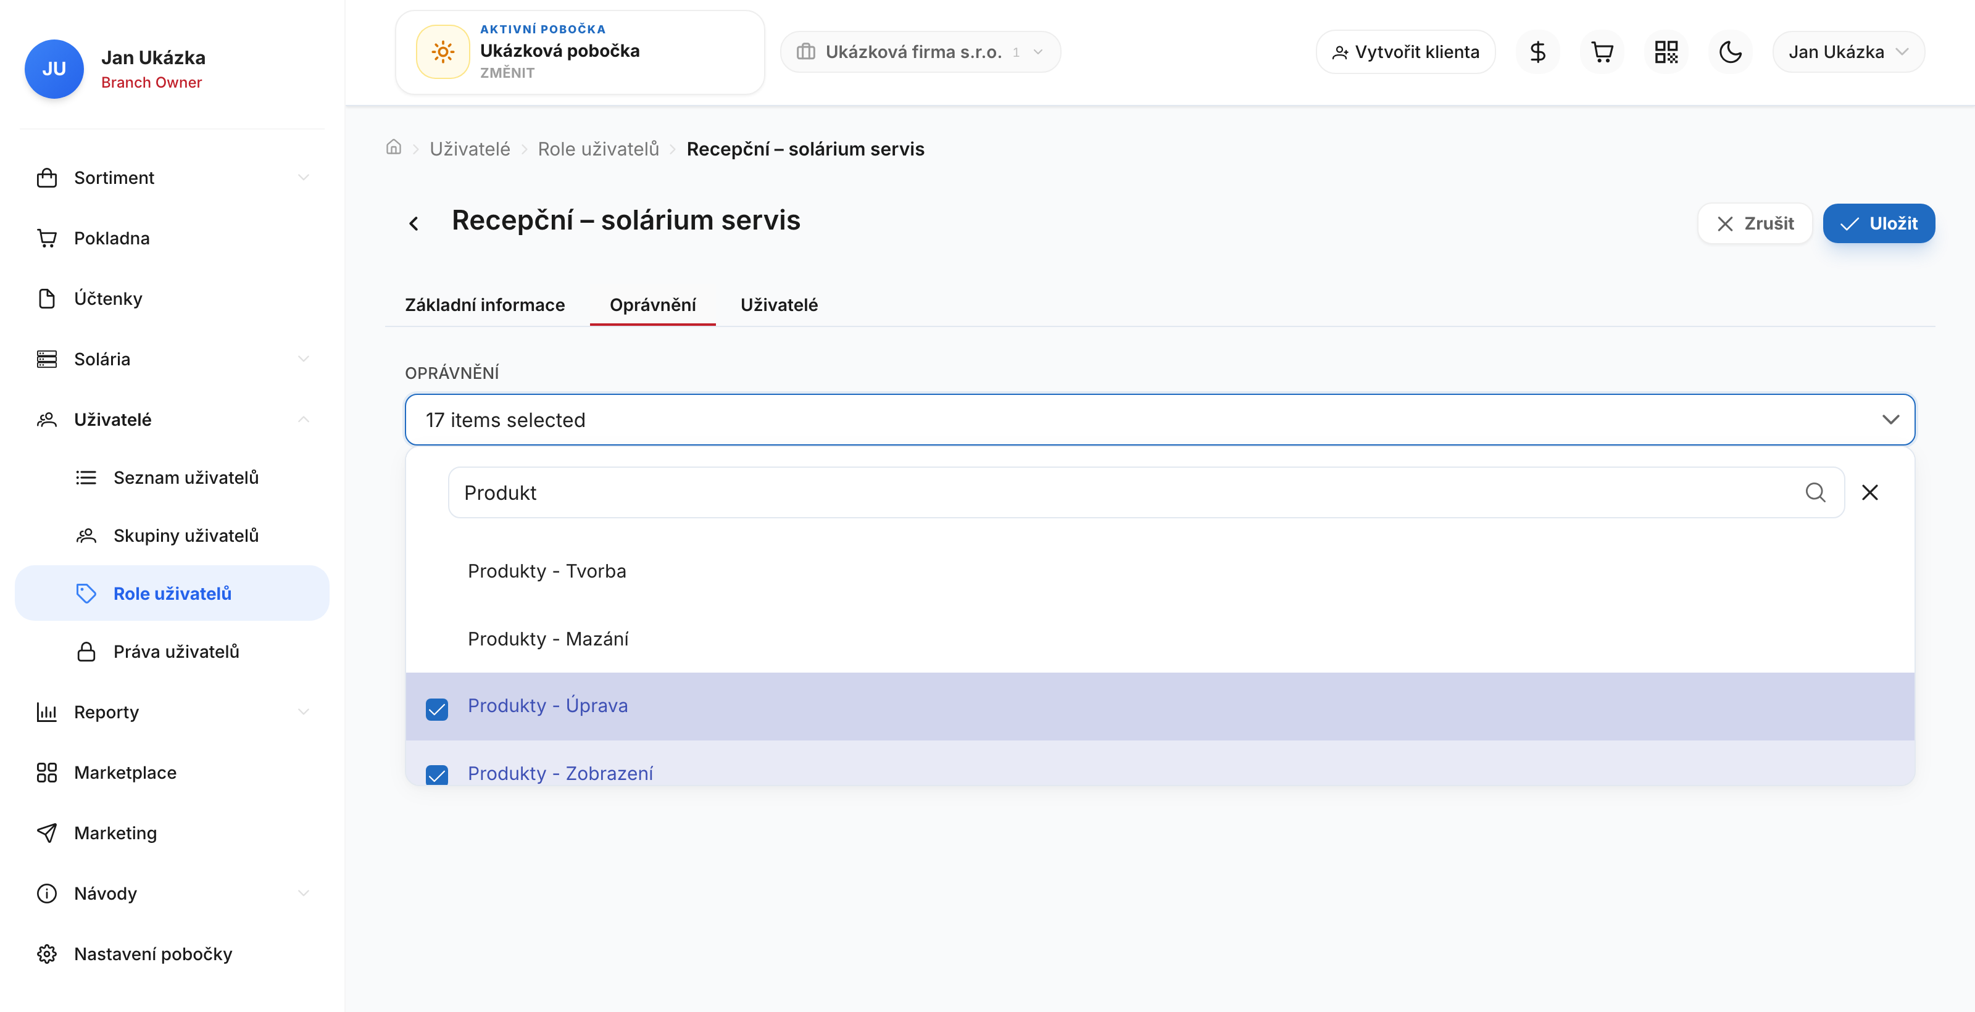Switch to the Uživatelé tab

[779, 305]
